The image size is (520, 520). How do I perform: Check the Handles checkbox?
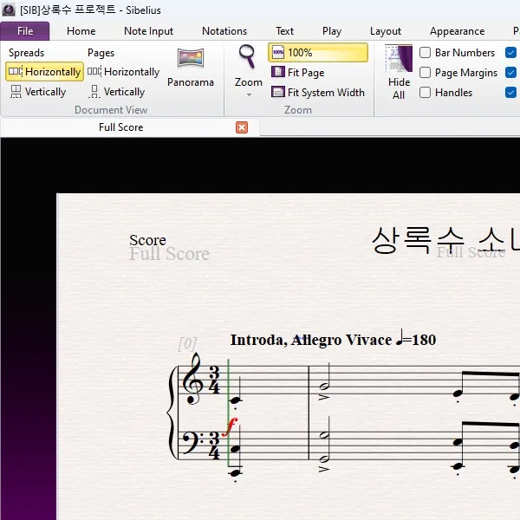click(426, 93)
